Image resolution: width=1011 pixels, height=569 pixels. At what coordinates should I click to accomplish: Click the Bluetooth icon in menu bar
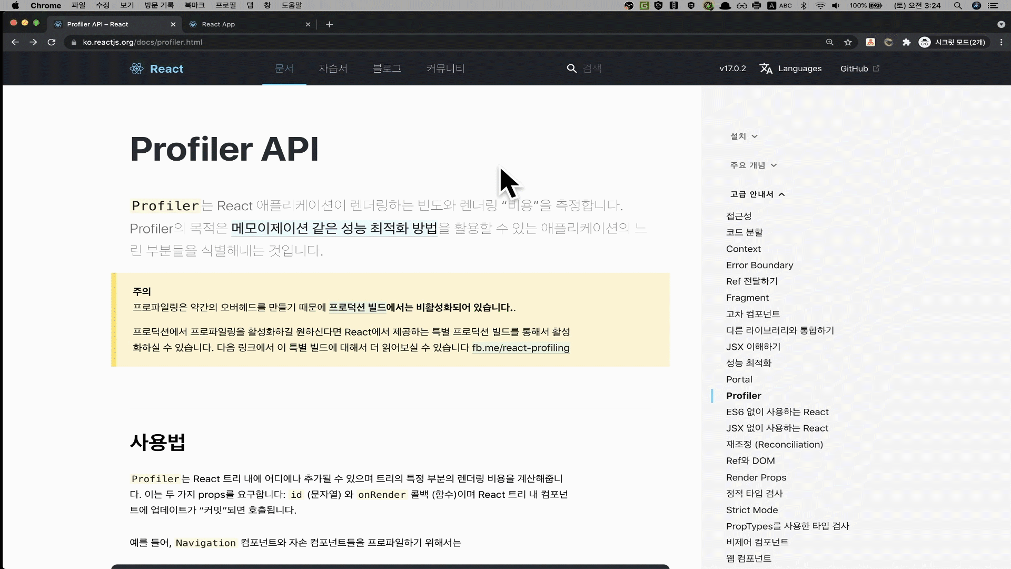[804, 5]
